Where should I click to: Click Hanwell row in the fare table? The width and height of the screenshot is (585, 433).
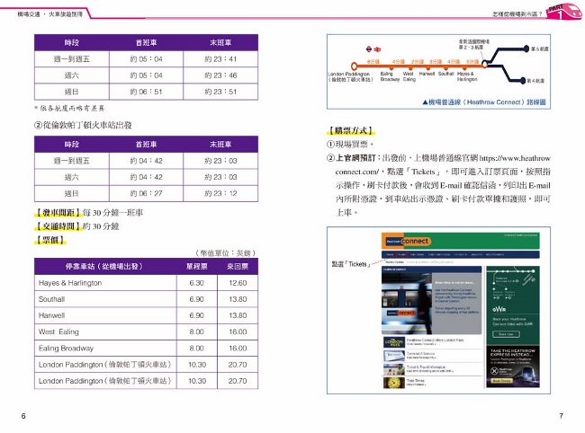(x=146, y=315)
